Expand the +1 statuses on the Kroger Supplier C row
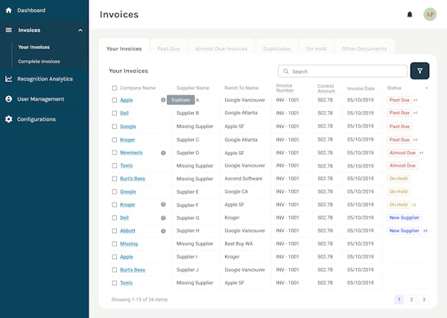The image size is (447, 318). tap(416, 139)
